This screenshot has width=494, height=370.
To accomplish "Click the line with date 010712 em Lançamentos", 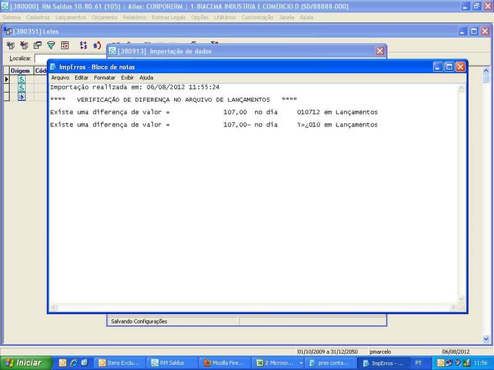I will tap(214, 112).
